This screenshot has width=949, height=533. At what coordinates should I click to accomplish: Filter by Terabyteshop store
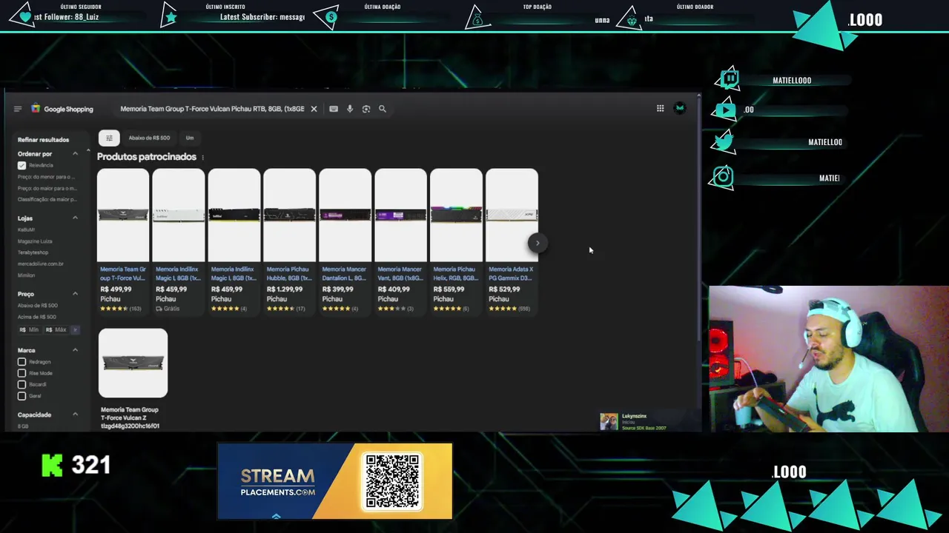pos(33,252)
